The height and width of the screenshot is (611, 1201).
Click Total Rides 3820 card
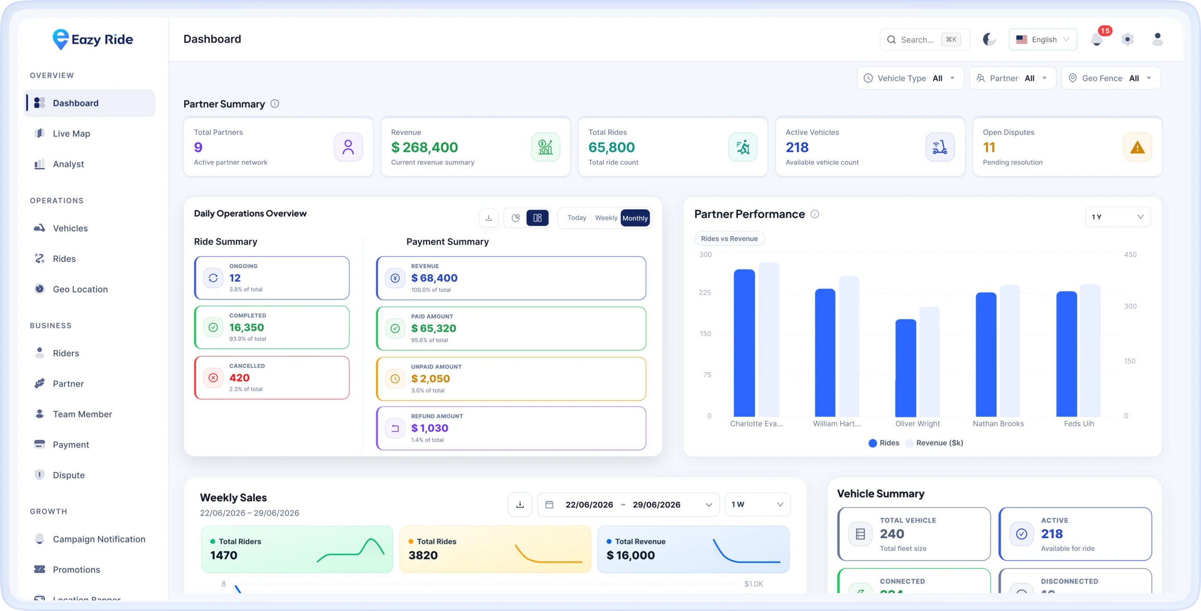(x=495, y=549)
